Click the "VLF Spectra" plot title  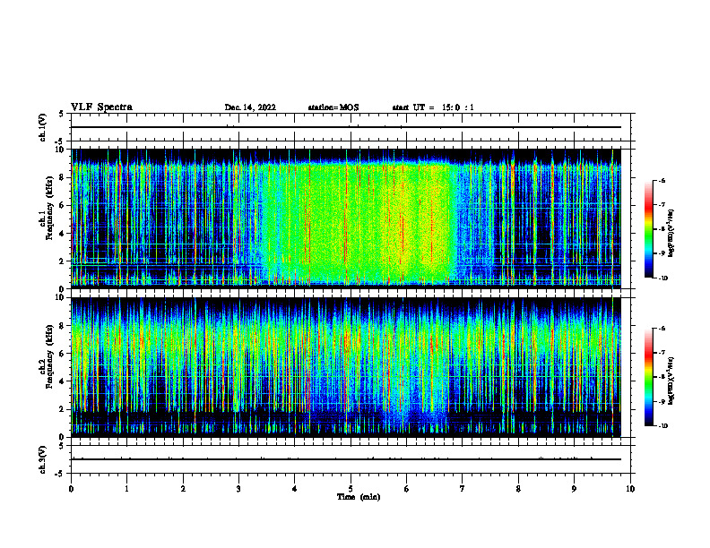coord(101,107)
